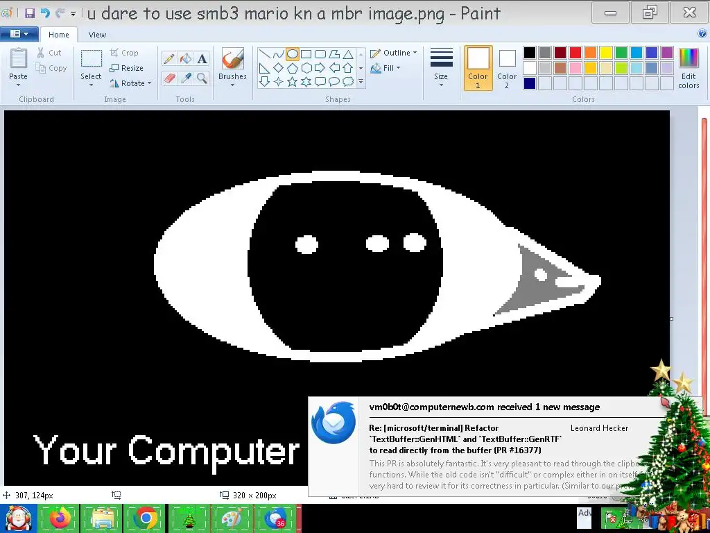Pick the red color swatch
This screenshot has height=533, width=710.
pyautogui.click(x=575, y=53)
